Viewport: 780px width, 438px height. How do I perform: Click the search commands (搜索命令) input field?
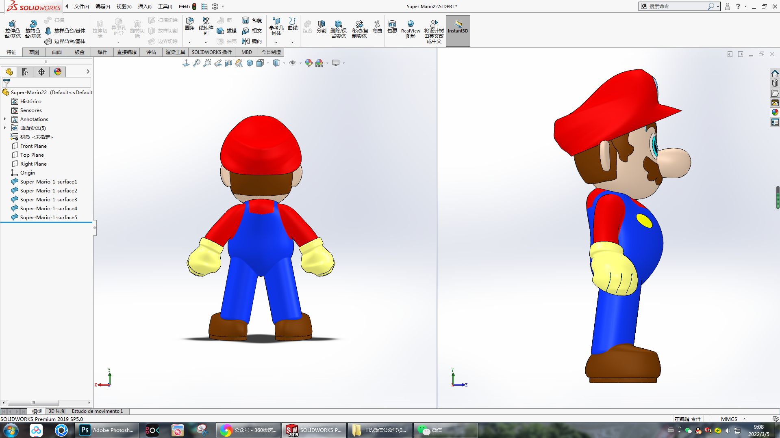tap(677, 6)
